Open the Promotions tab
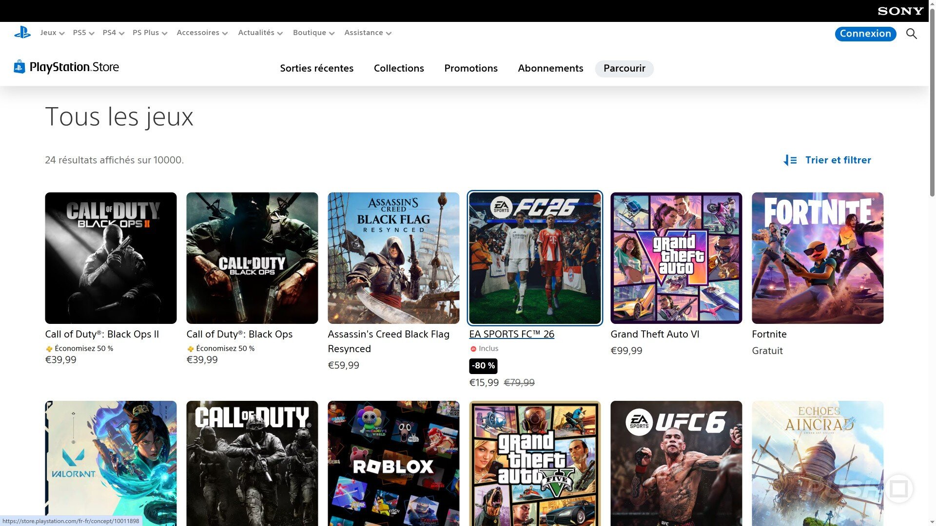 (471, 69)
